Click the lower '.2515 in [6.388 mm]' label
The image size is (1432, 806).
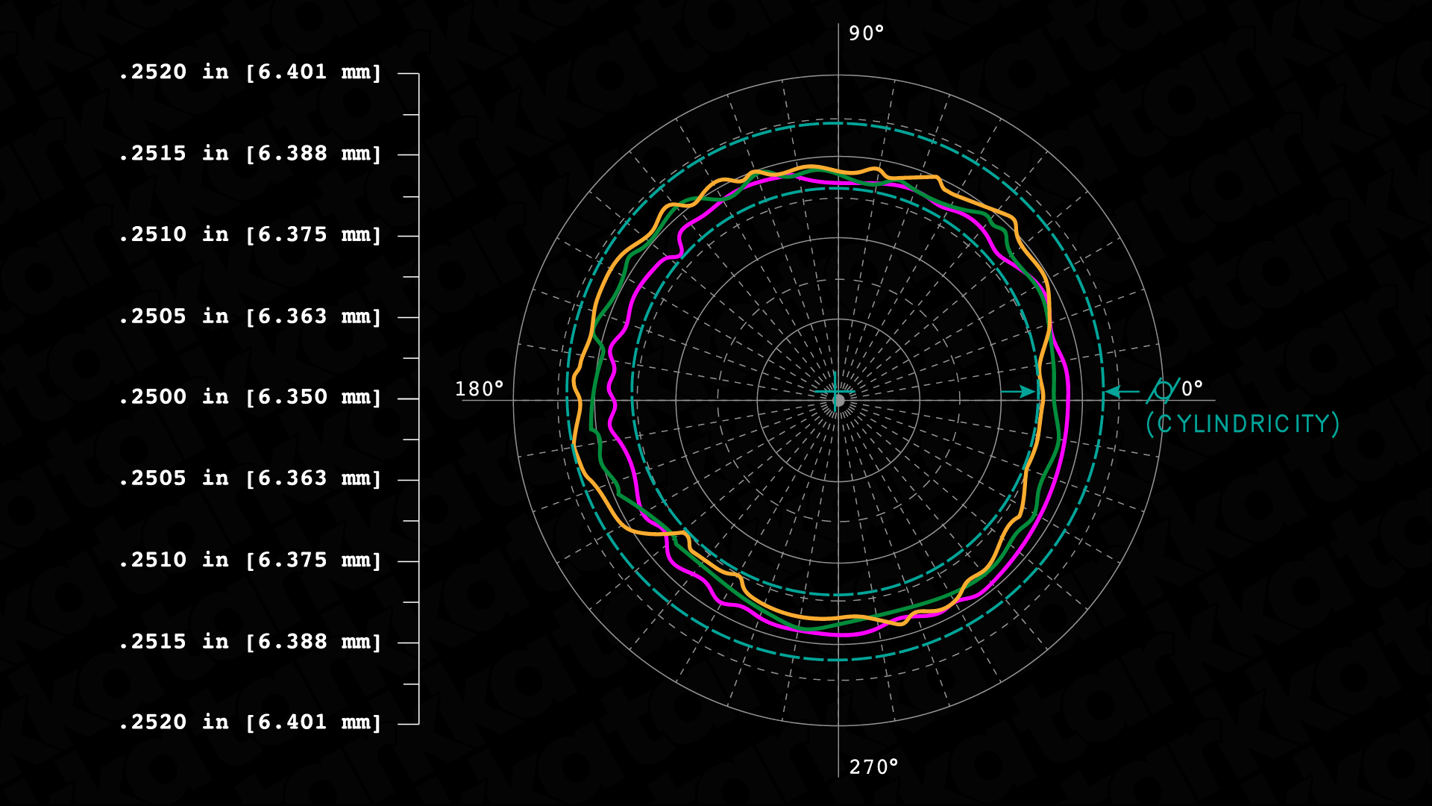[x=251, y=642]
